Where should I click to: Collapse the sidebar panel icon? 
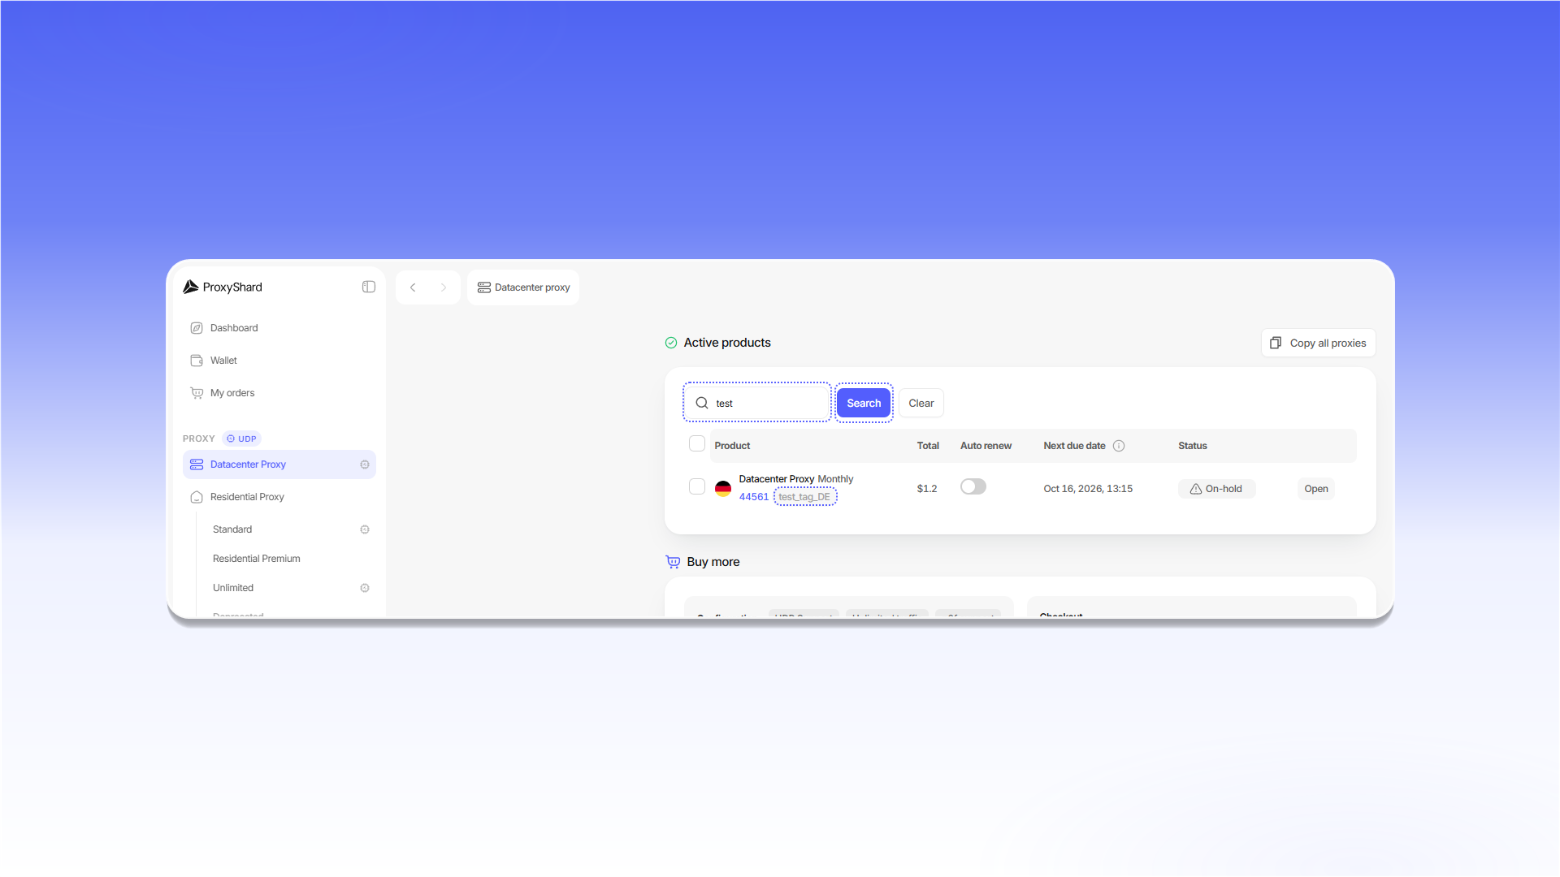click(369, 287)
